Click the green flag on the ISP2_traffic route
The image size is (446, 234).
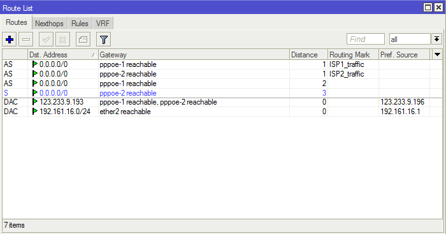[35, 74]
